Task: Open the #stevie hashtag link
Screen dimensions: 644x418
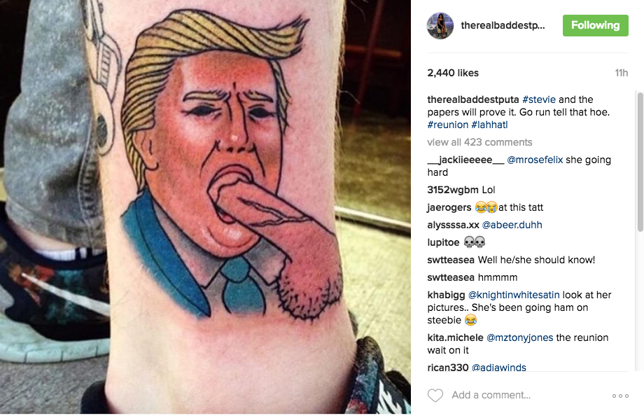Action: 539,99
